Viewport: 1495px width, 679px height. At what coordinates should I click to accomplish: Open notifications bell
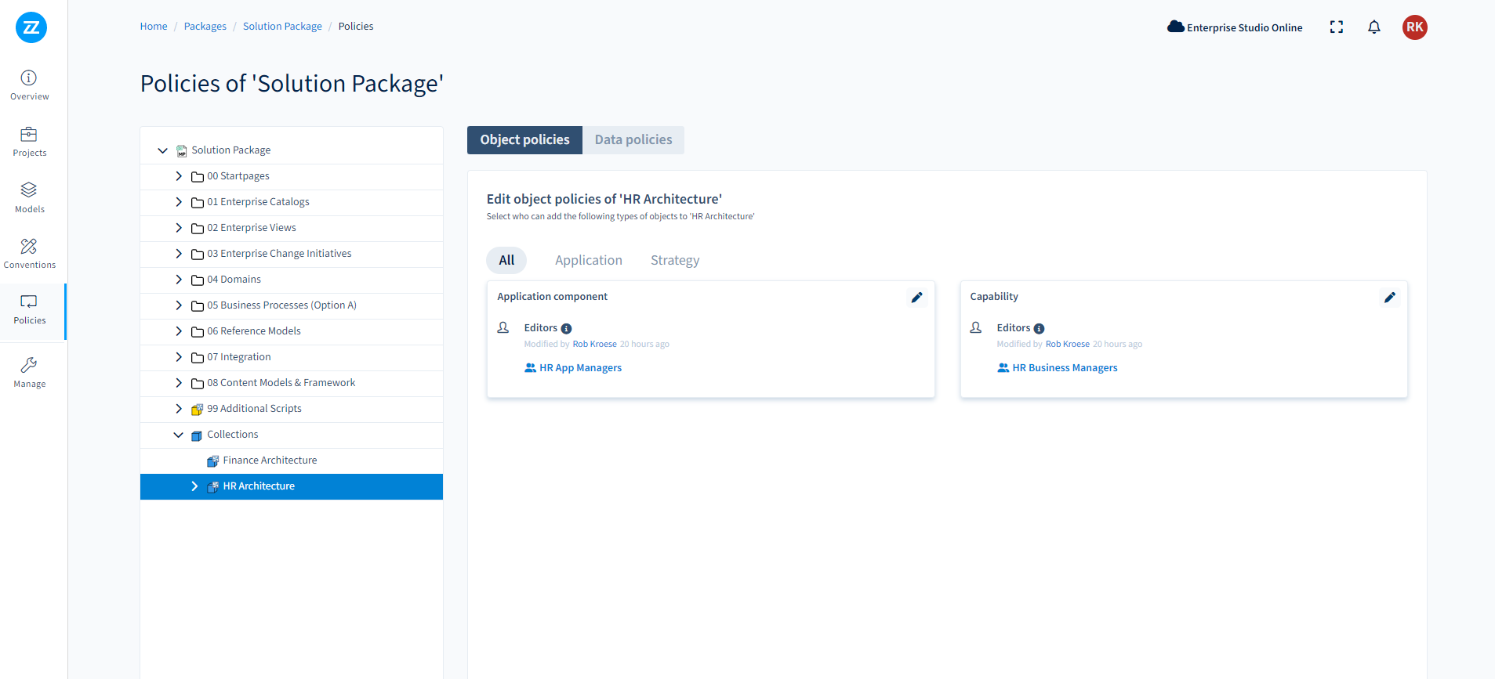[1374, 27]
